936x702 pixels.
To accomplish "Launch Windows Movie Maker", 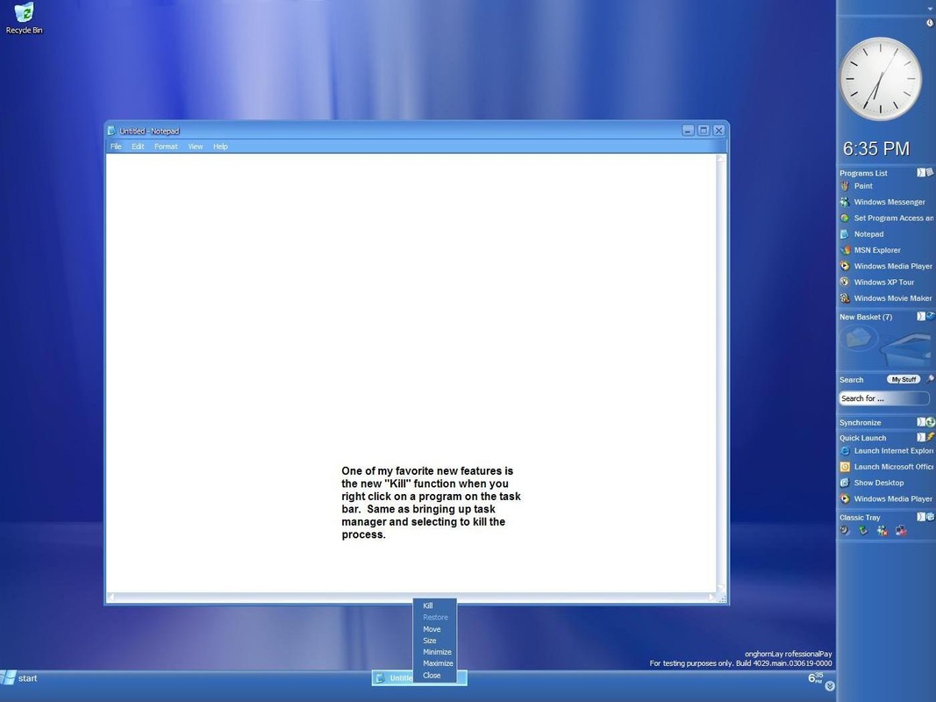I will [892, 297].
